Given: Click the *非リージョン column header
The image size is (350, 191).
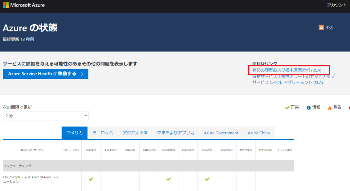Looking at the screenshot, I should [72, 150].
